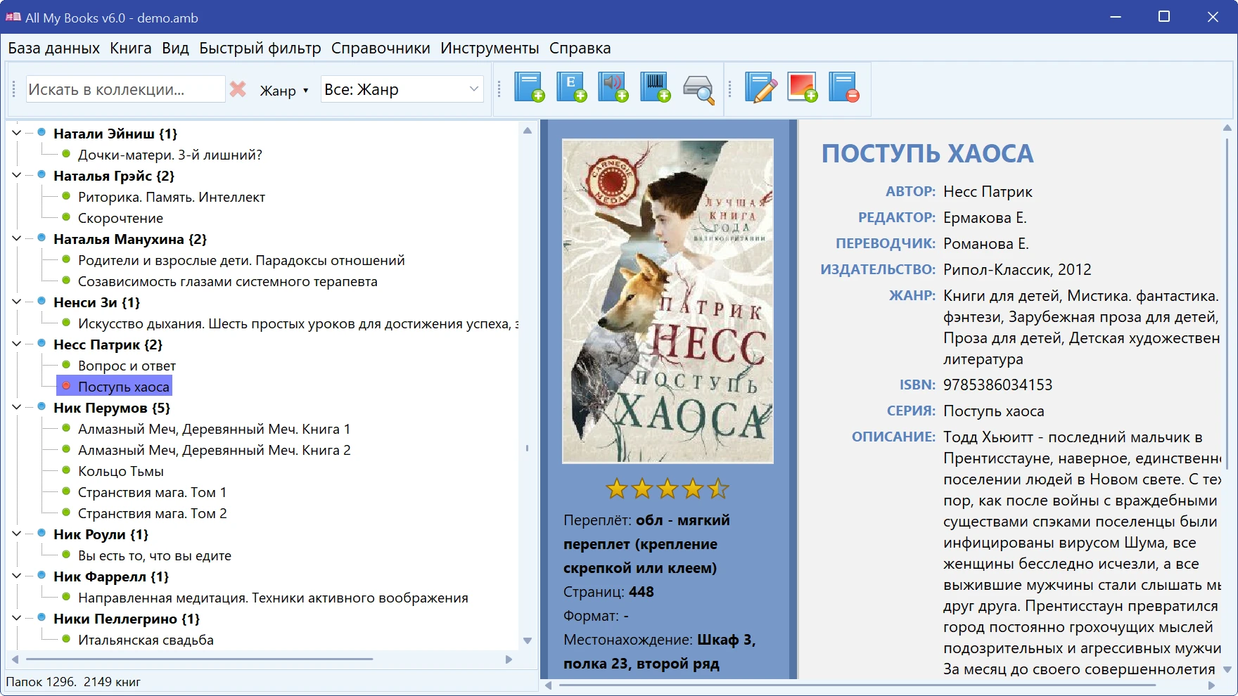This screenshot has width=1238, height=696.
Task: Clear the search with the red X
Action: 238,89
